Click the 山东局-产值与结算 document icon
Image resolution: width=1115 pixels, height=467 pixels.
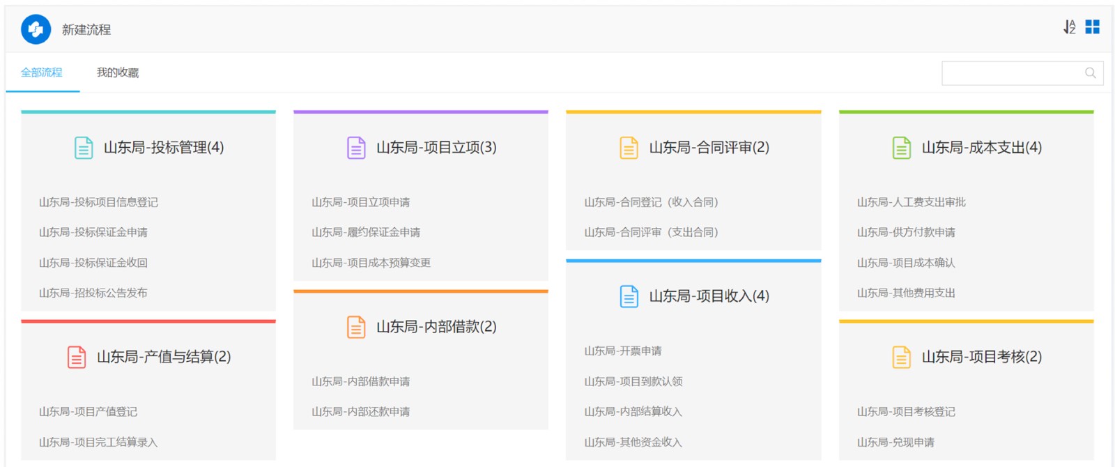(x=77, y=357)
